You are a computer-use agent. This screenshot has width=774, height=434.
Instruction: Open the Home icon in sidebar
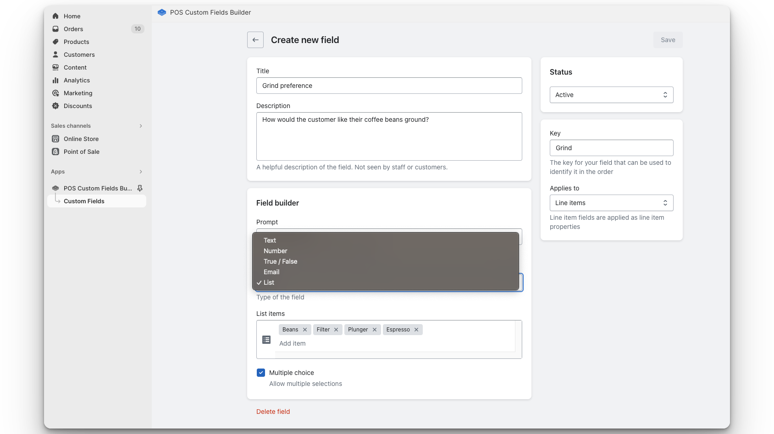(x=55, y=16)
